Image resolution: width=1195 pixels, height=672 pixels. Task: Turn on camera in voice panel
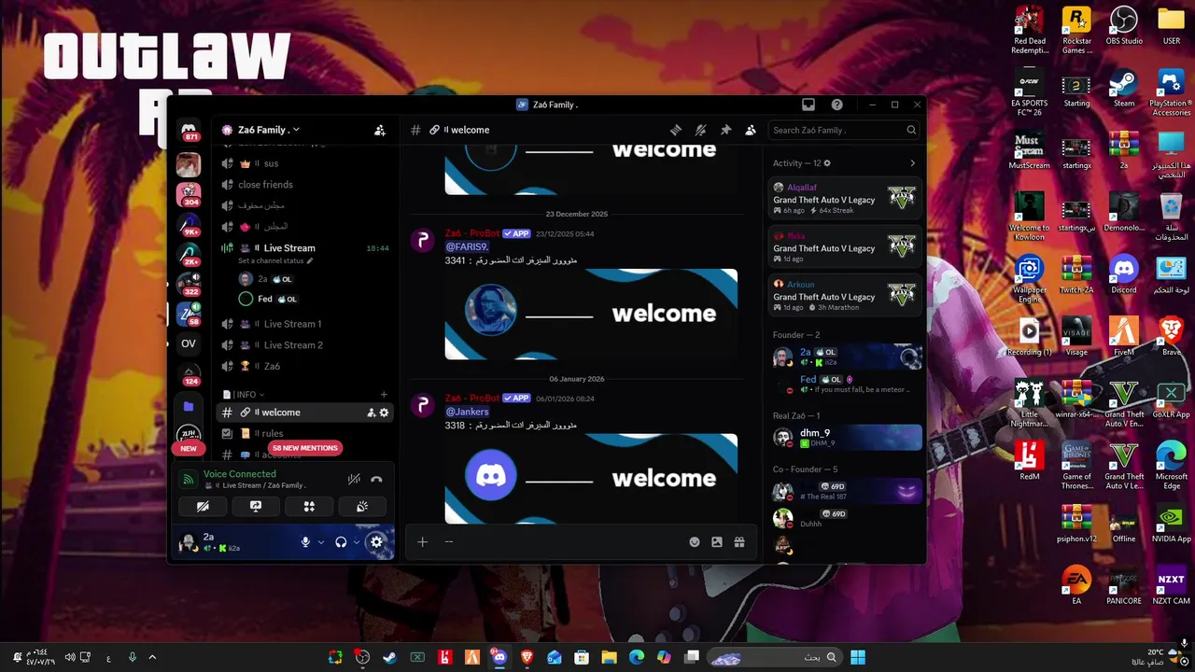click(203, 507)
